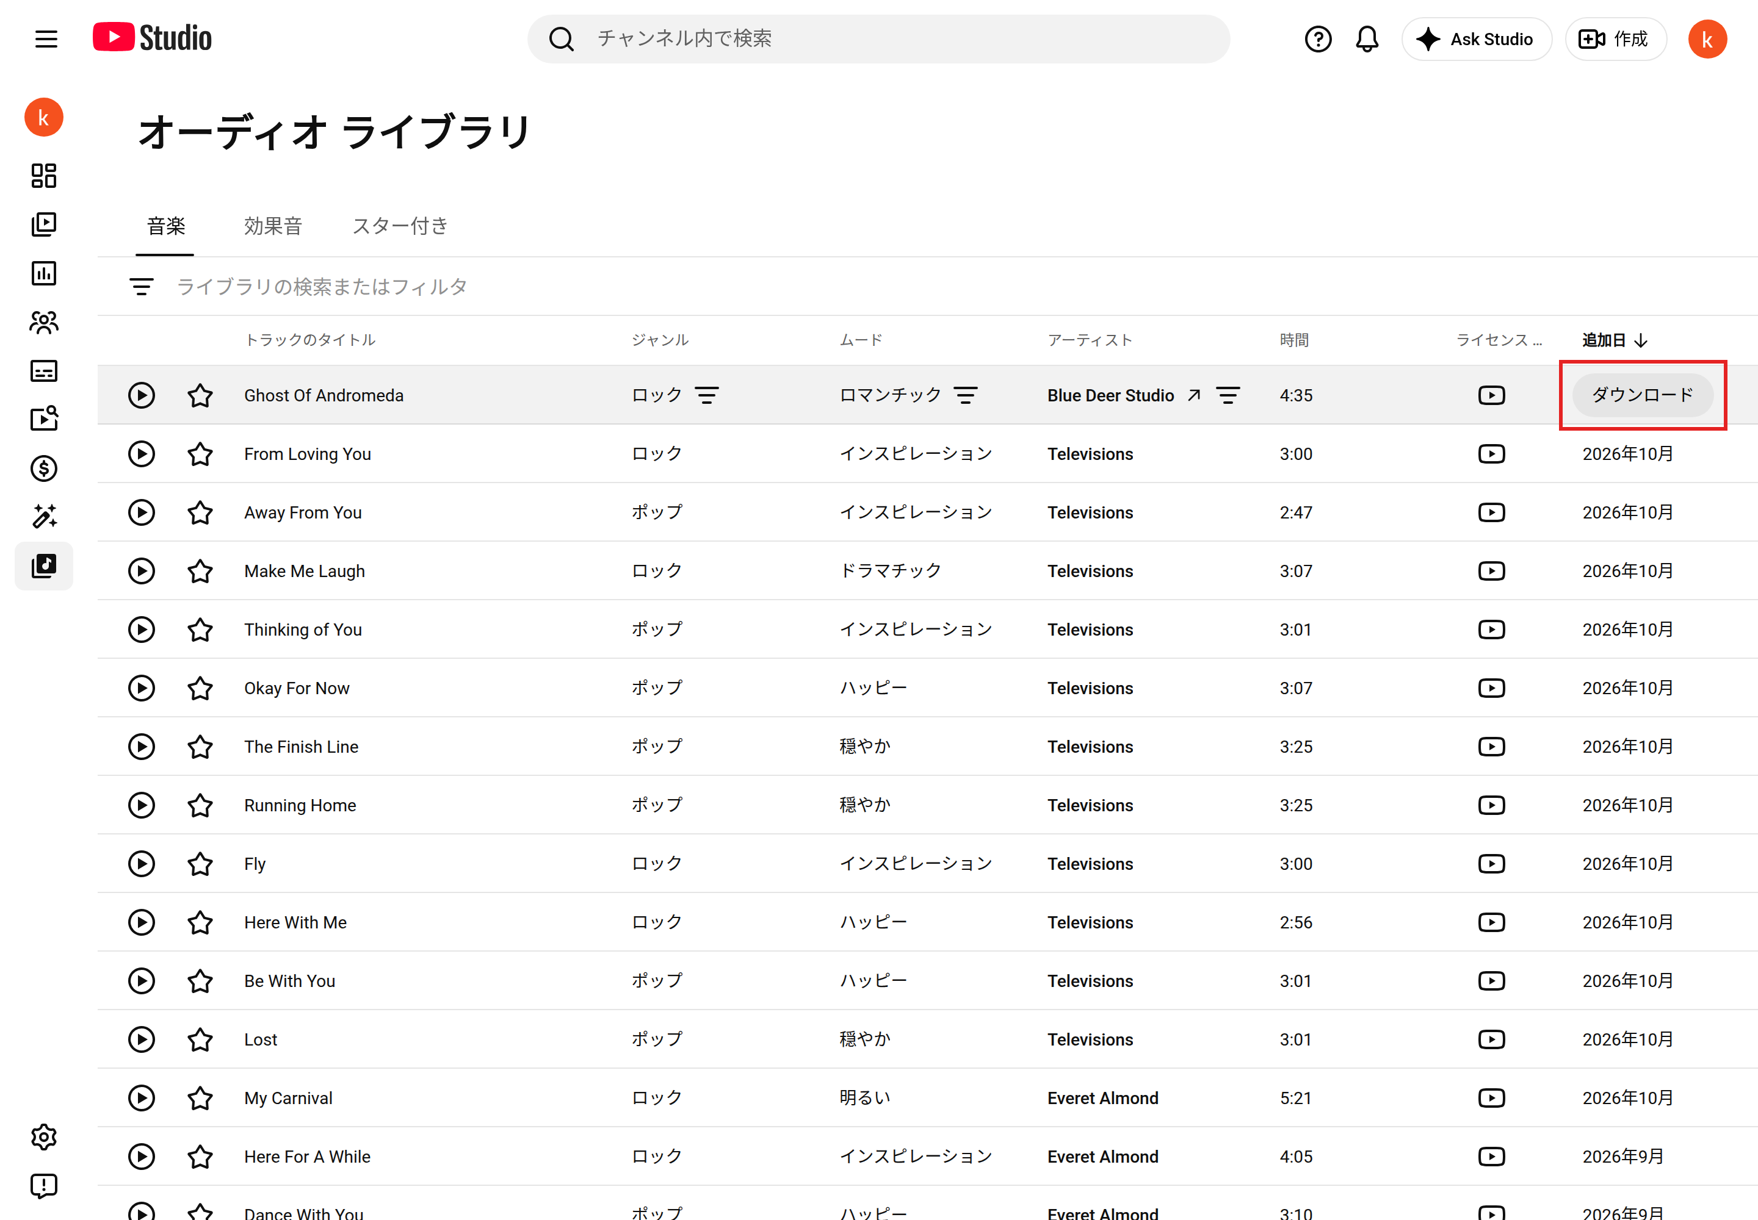This screenshot has width=1758, height=1220.
Task: Open Blue Deer Studio external link arrow
Action: coord(1193,395)
